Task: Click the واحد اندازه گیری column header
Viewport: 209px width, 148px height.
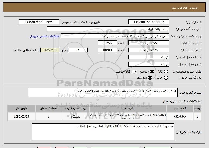Action: 75,109
